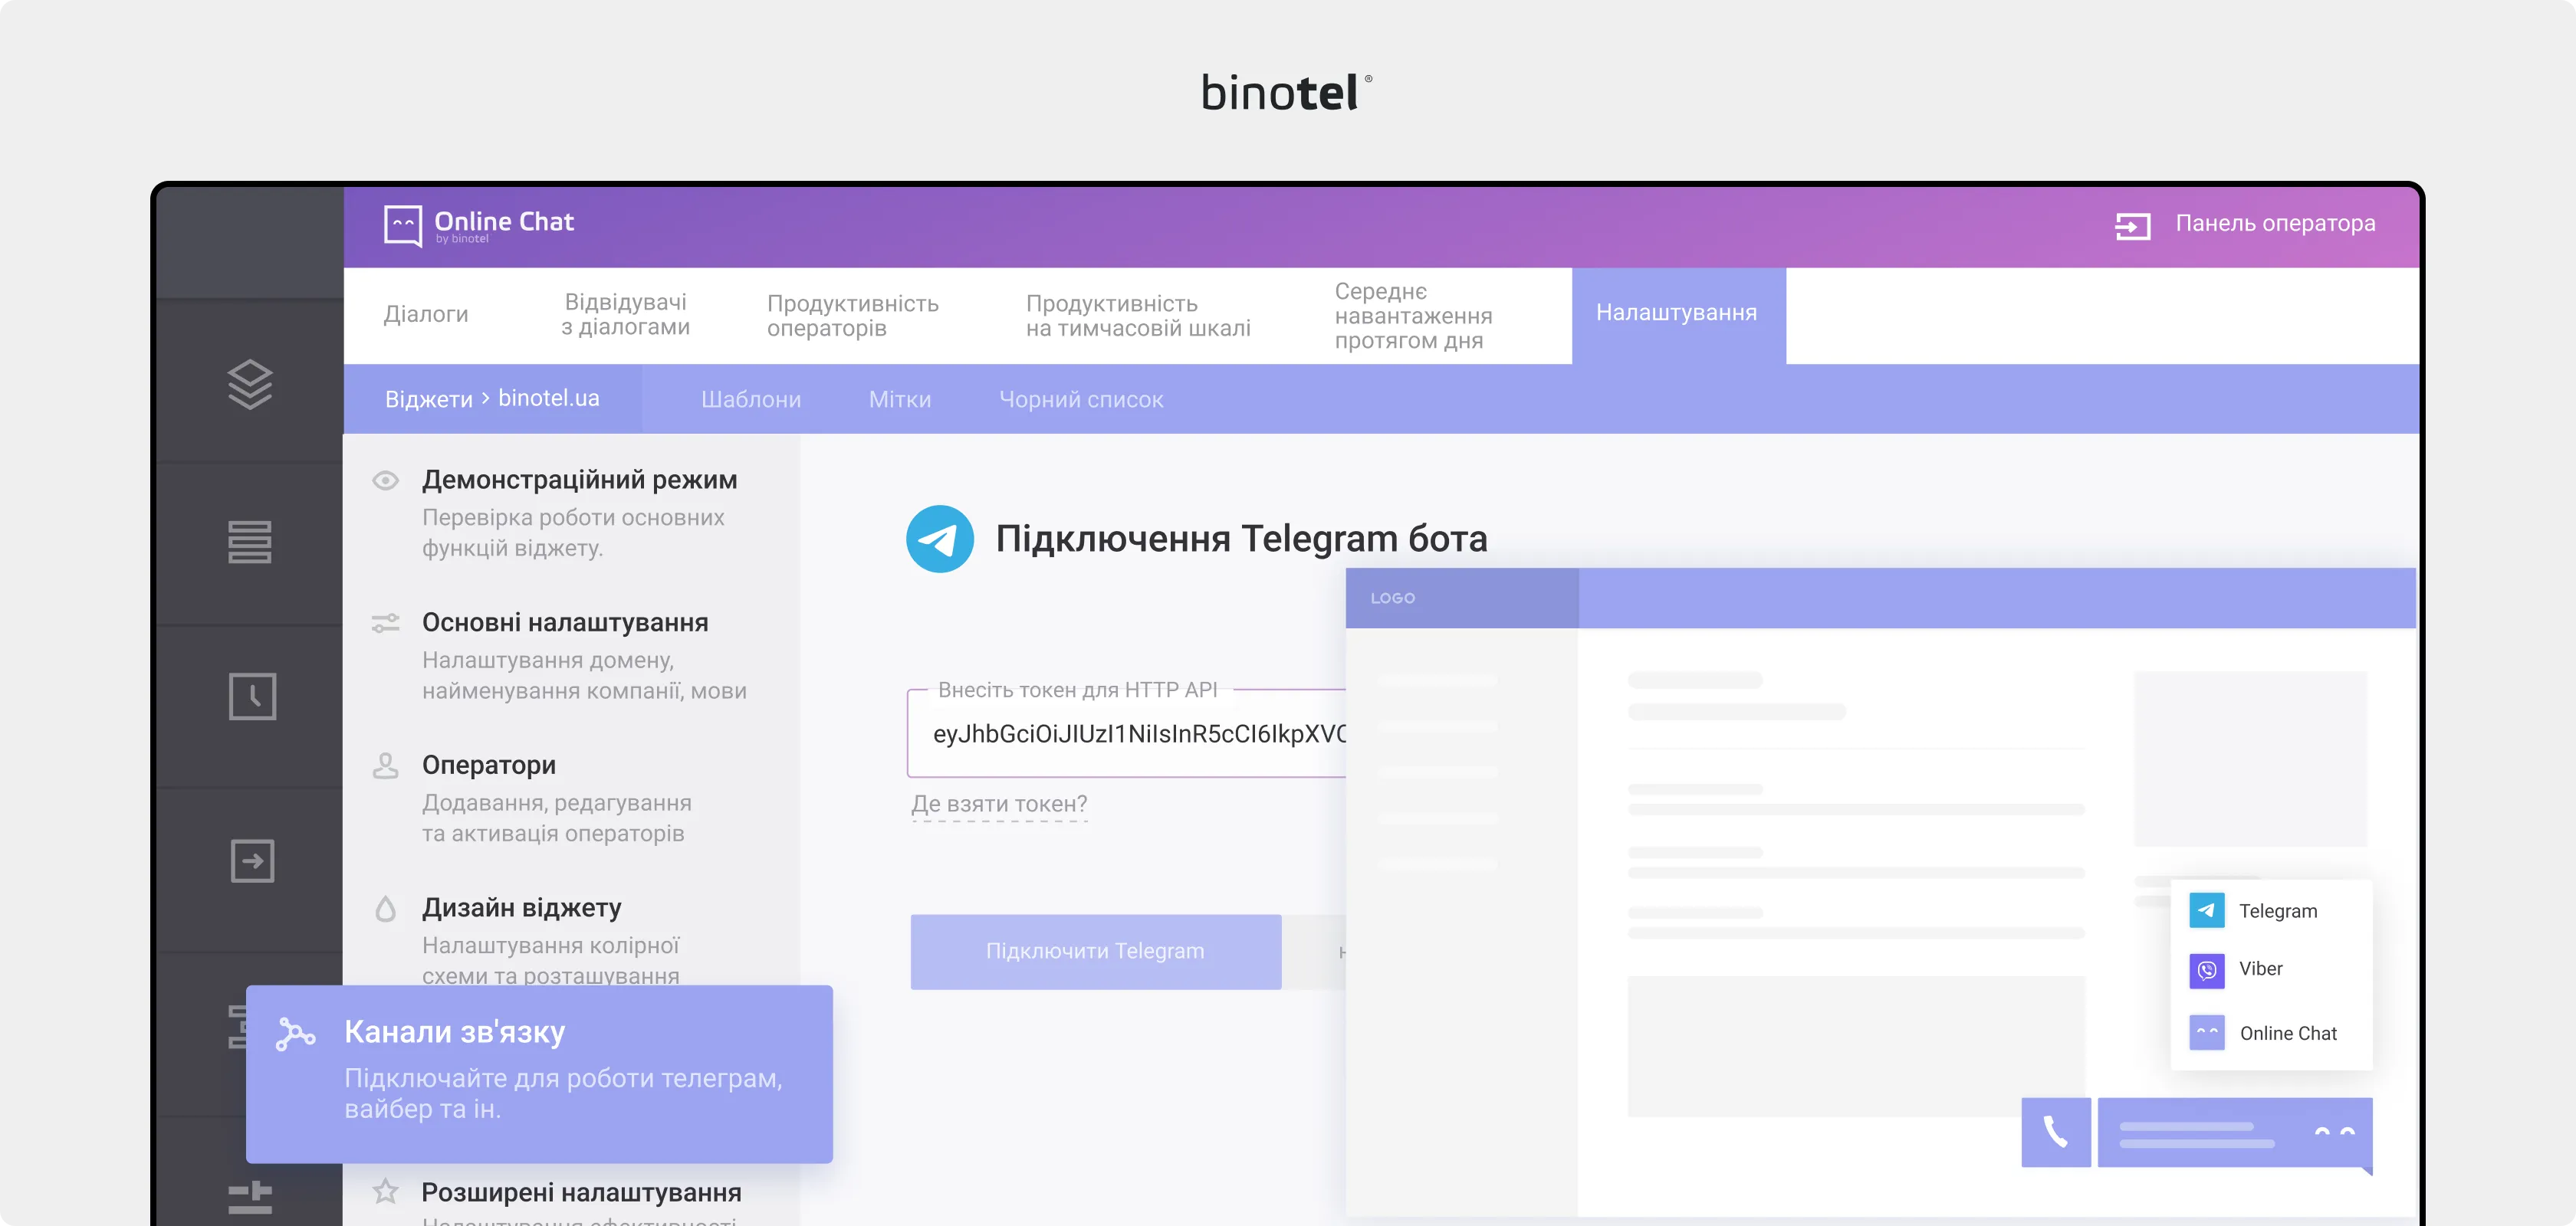The height and width of the screenshot is (1226, 2576).
Task: Open Продуктивність на тимчасовій шкалі tab
Action: (x=1138, y=315)
